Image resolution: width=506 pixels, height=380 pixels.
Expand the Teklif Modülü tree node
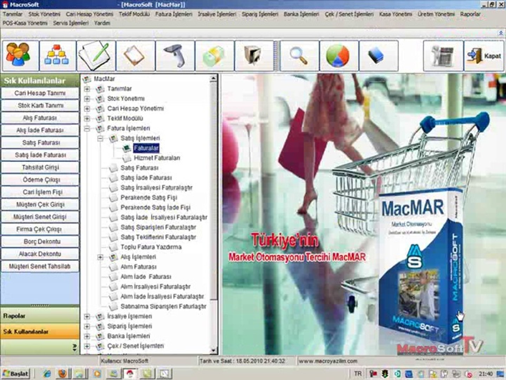point(87,119)
